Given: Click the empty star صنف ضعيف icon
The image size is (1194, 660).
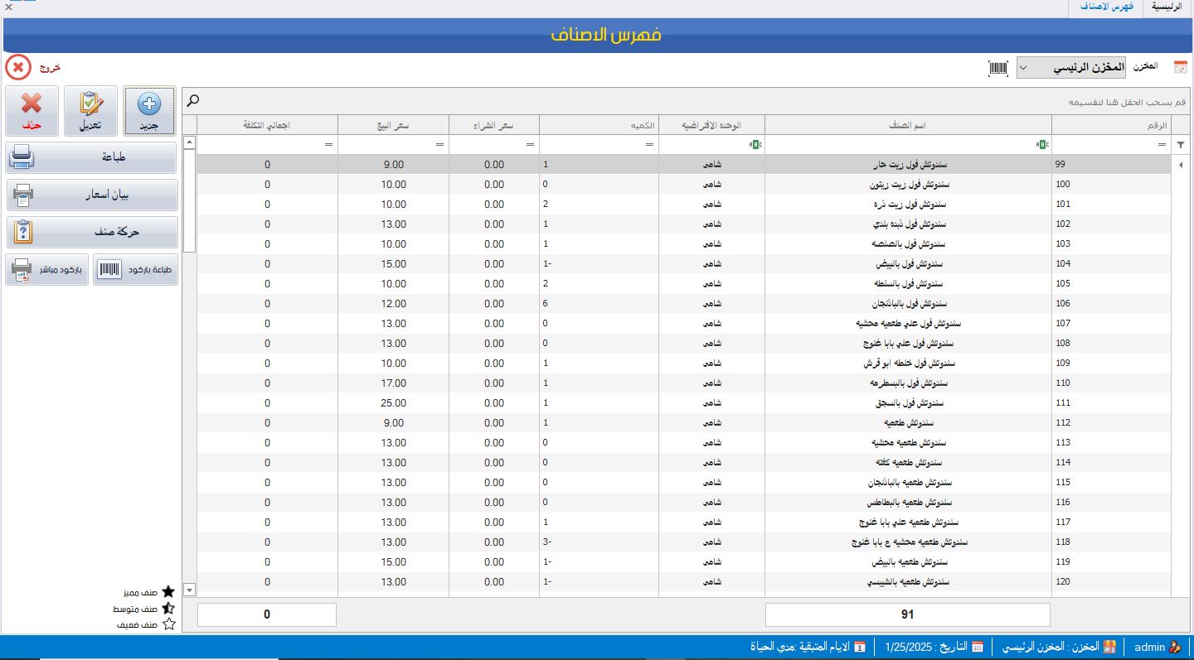Looking at the screenshot, I should [168, 624].
